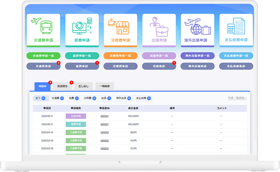
Task: Open the 交際費申請 shop and coffee icon
Action: (x=120, y=26)
